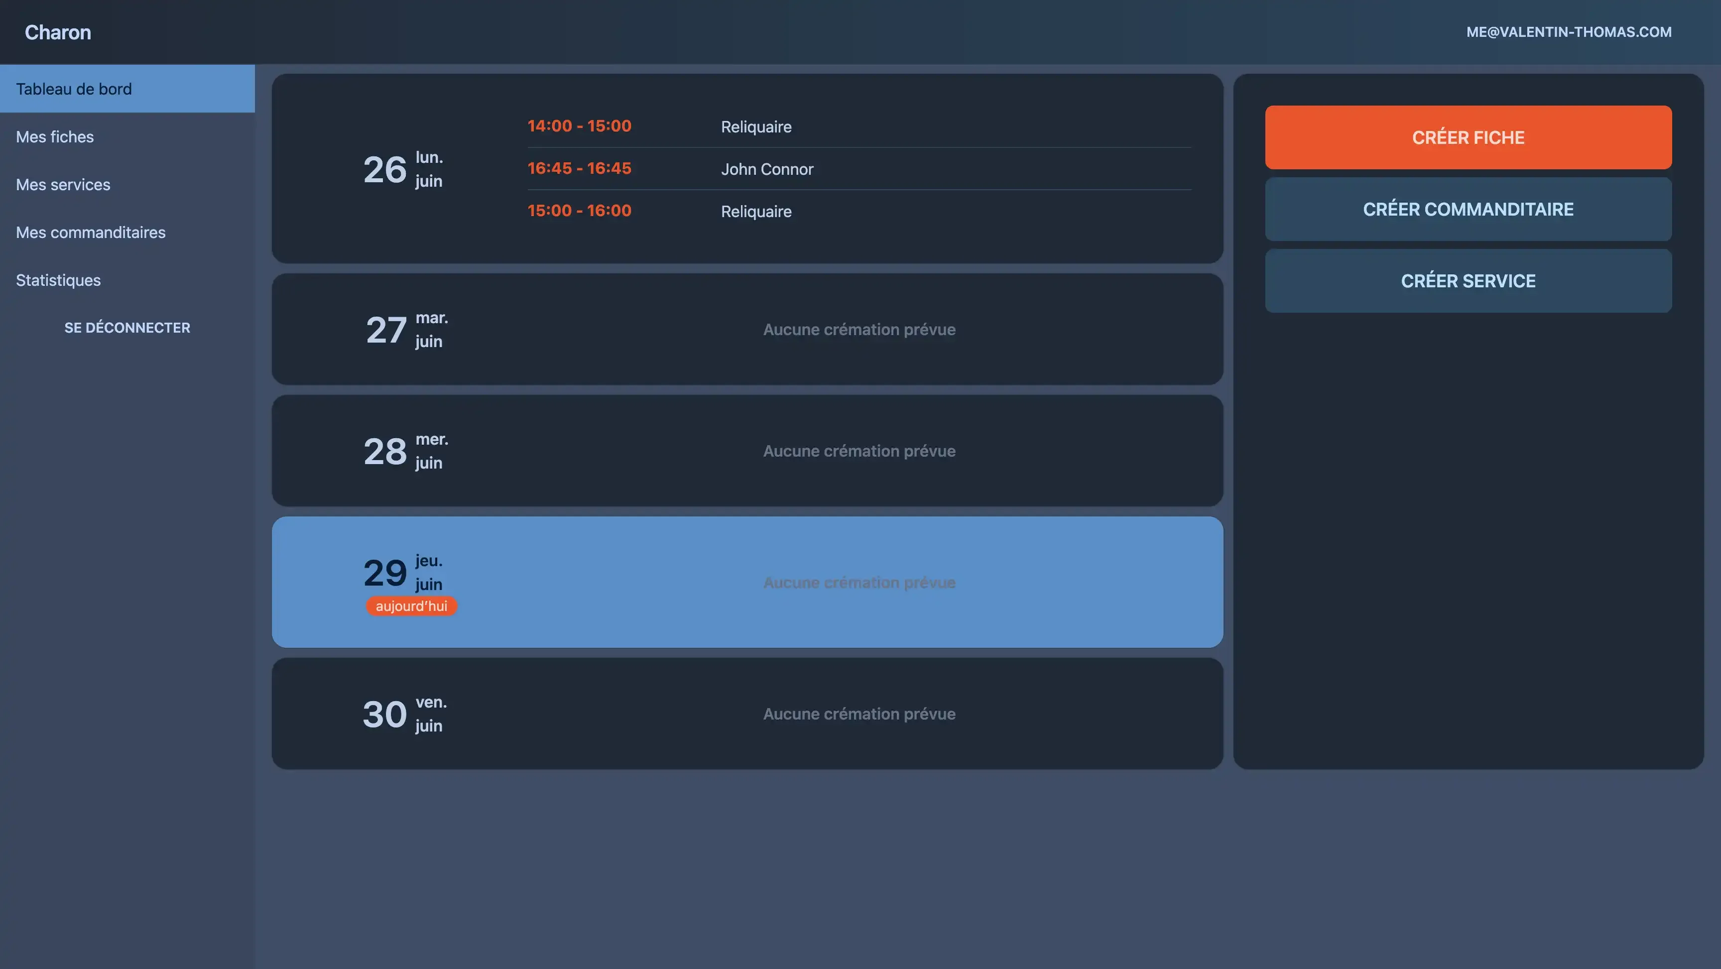Click the aujourd'hui badge

pos(411,607)
